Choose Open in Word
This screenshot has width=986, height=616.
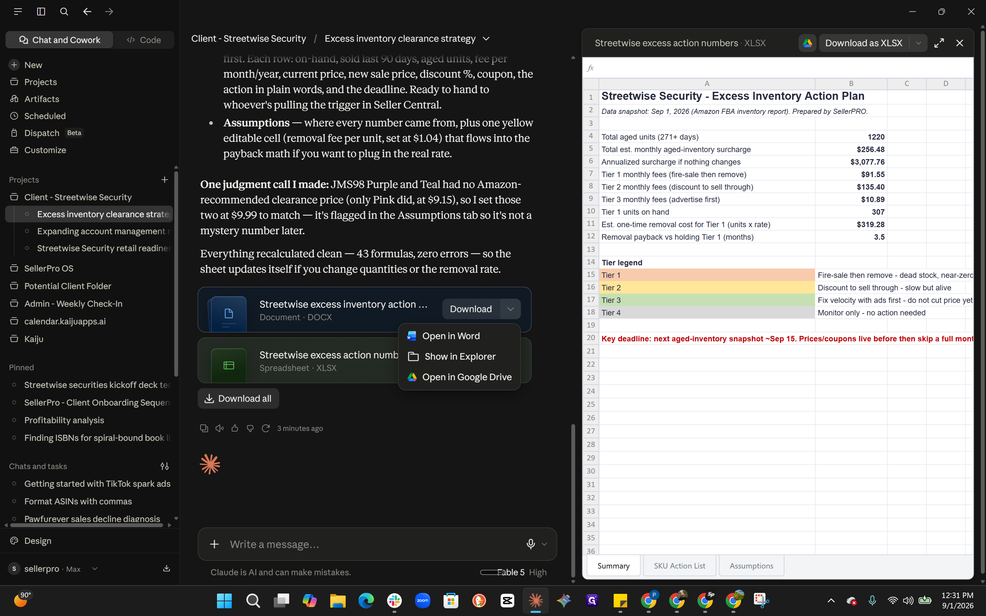click(459, 336)
